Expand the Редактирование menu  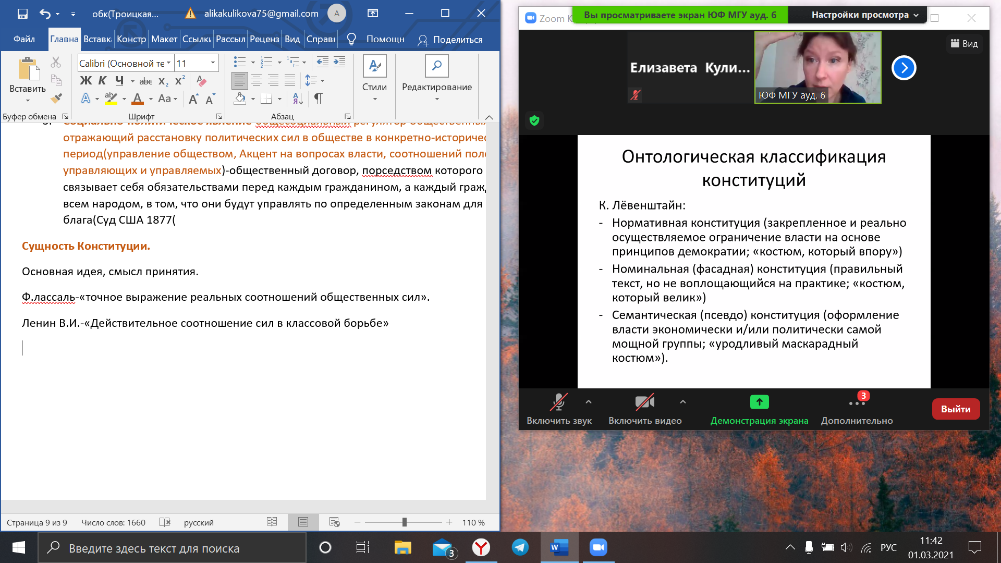pyautogui.click(x=437, y=99)
